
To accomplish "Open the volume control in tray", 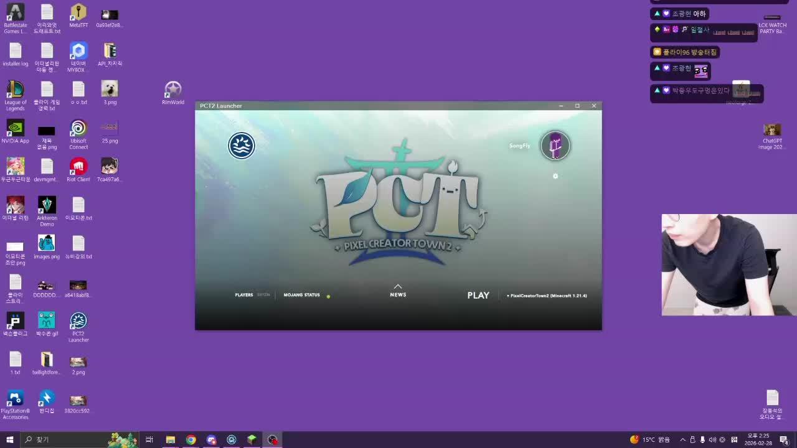I will [x=712, y=439].
